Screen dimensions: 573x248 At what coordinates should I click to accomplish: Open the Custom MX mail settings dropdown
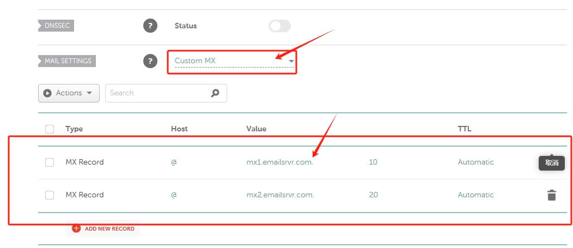[233, 61]
